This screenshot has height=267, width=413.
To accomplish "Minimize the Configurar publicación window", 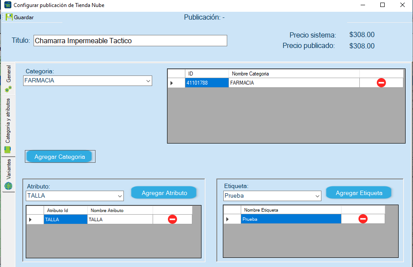I will click(x=363, y=5).
